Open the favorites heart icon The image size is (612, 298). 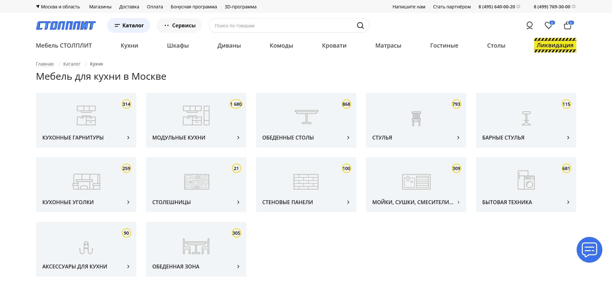548,25
